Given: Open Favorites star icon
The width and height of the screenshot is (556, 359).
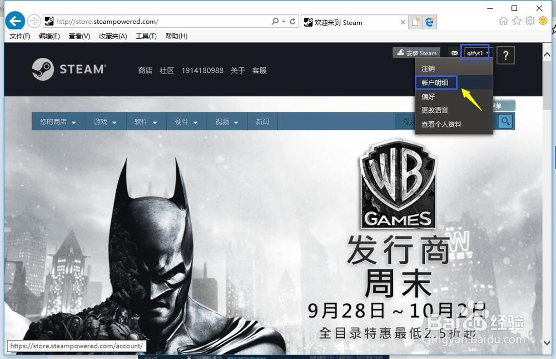Looking at the screenshot, I should click(x=517, y=21).
